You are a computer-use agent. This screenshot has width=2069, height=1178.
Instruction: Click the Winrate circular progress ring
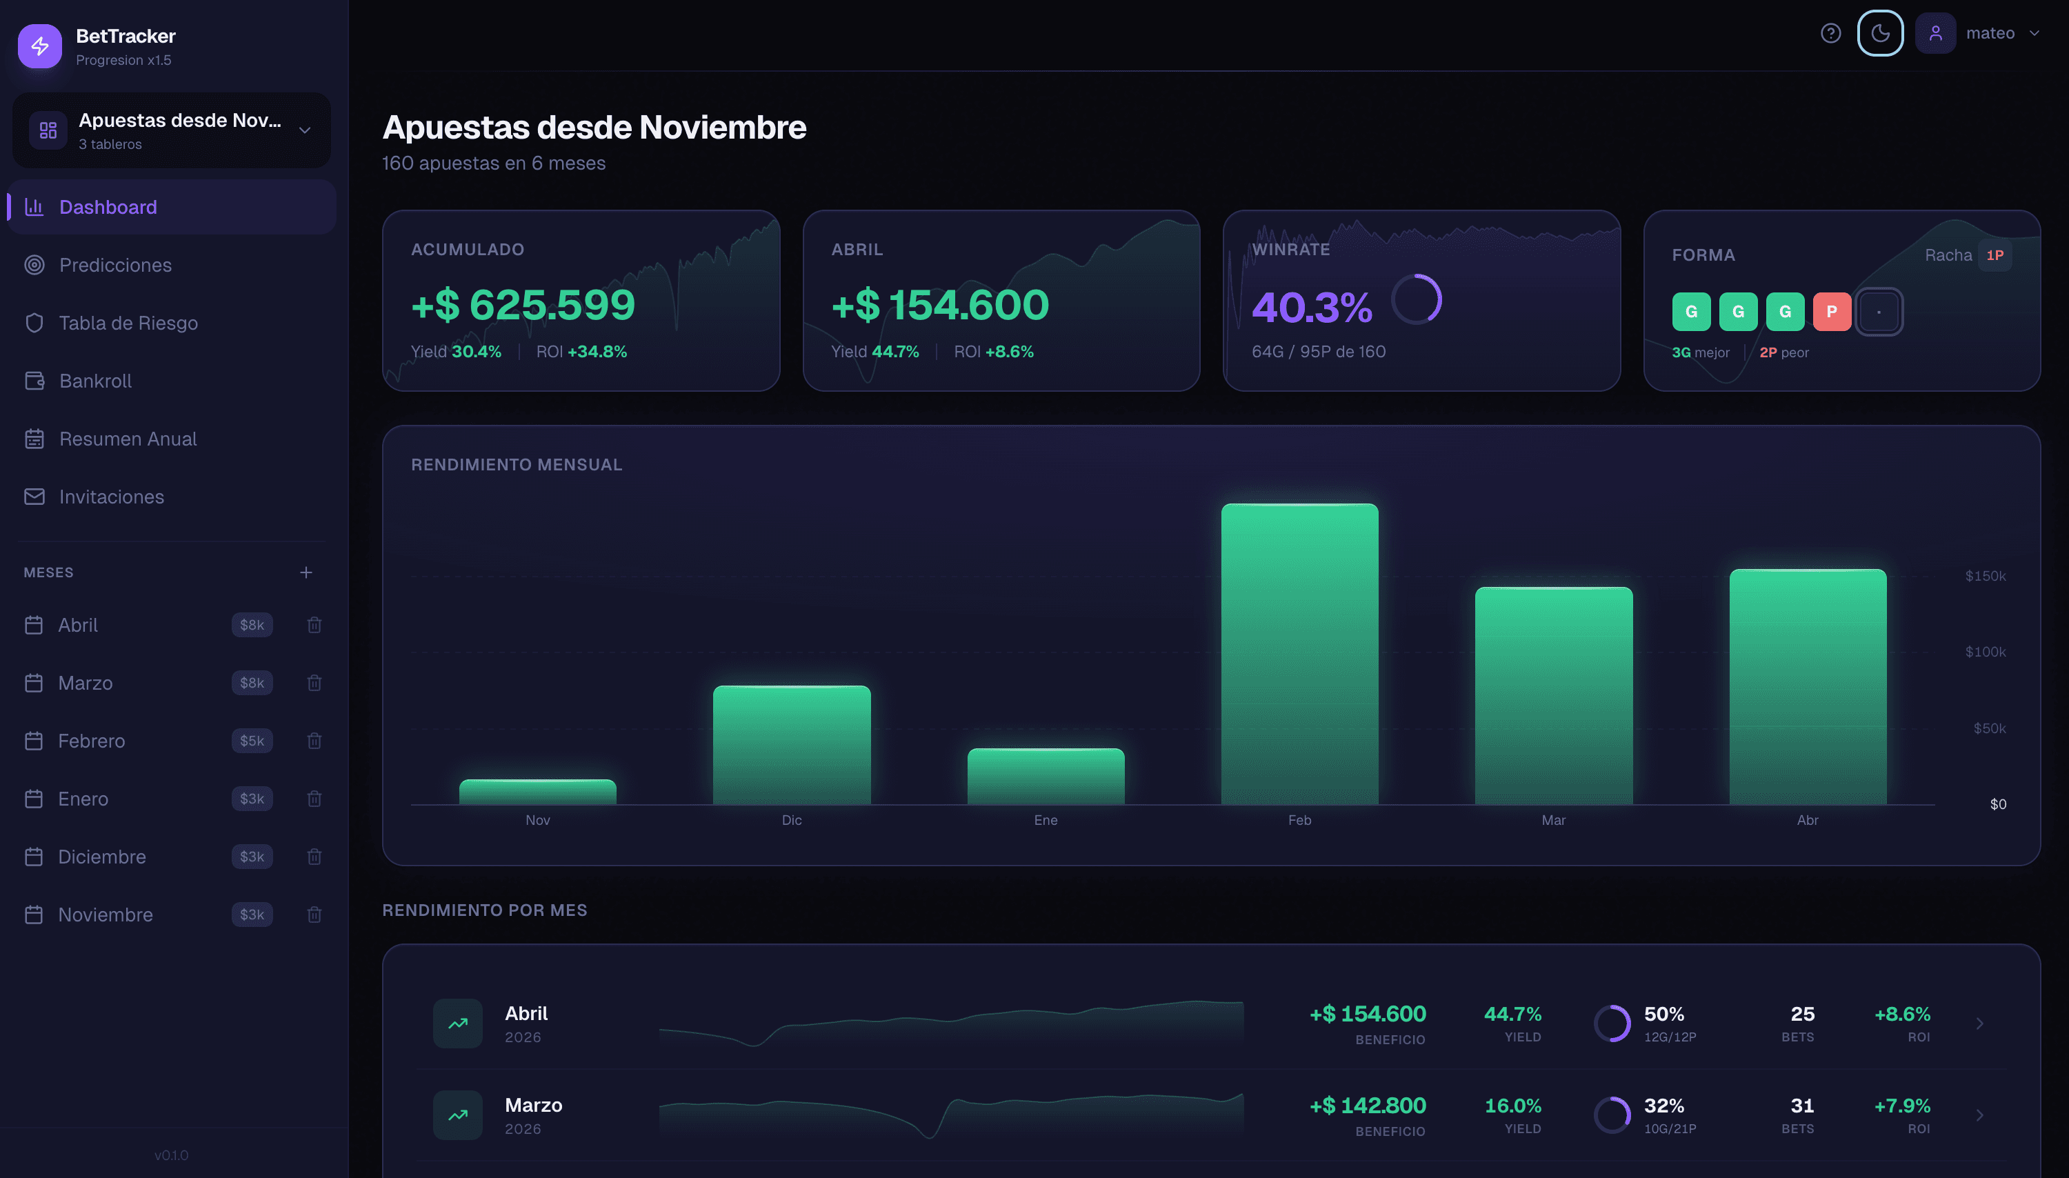tap(1417, 299)
